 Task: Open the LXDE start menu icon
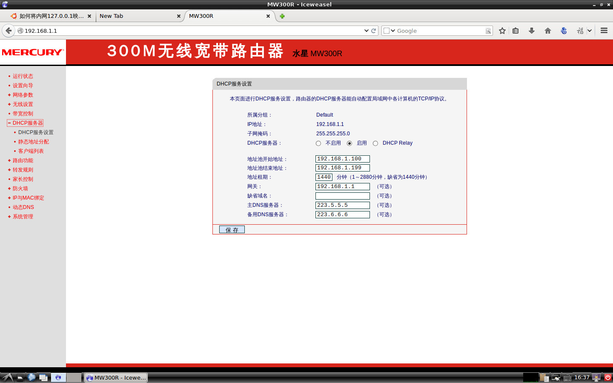[x=7, y=377]
